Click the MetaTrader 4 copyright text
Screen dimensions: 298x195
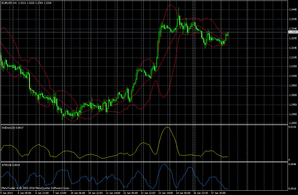(x=35, y=188)
